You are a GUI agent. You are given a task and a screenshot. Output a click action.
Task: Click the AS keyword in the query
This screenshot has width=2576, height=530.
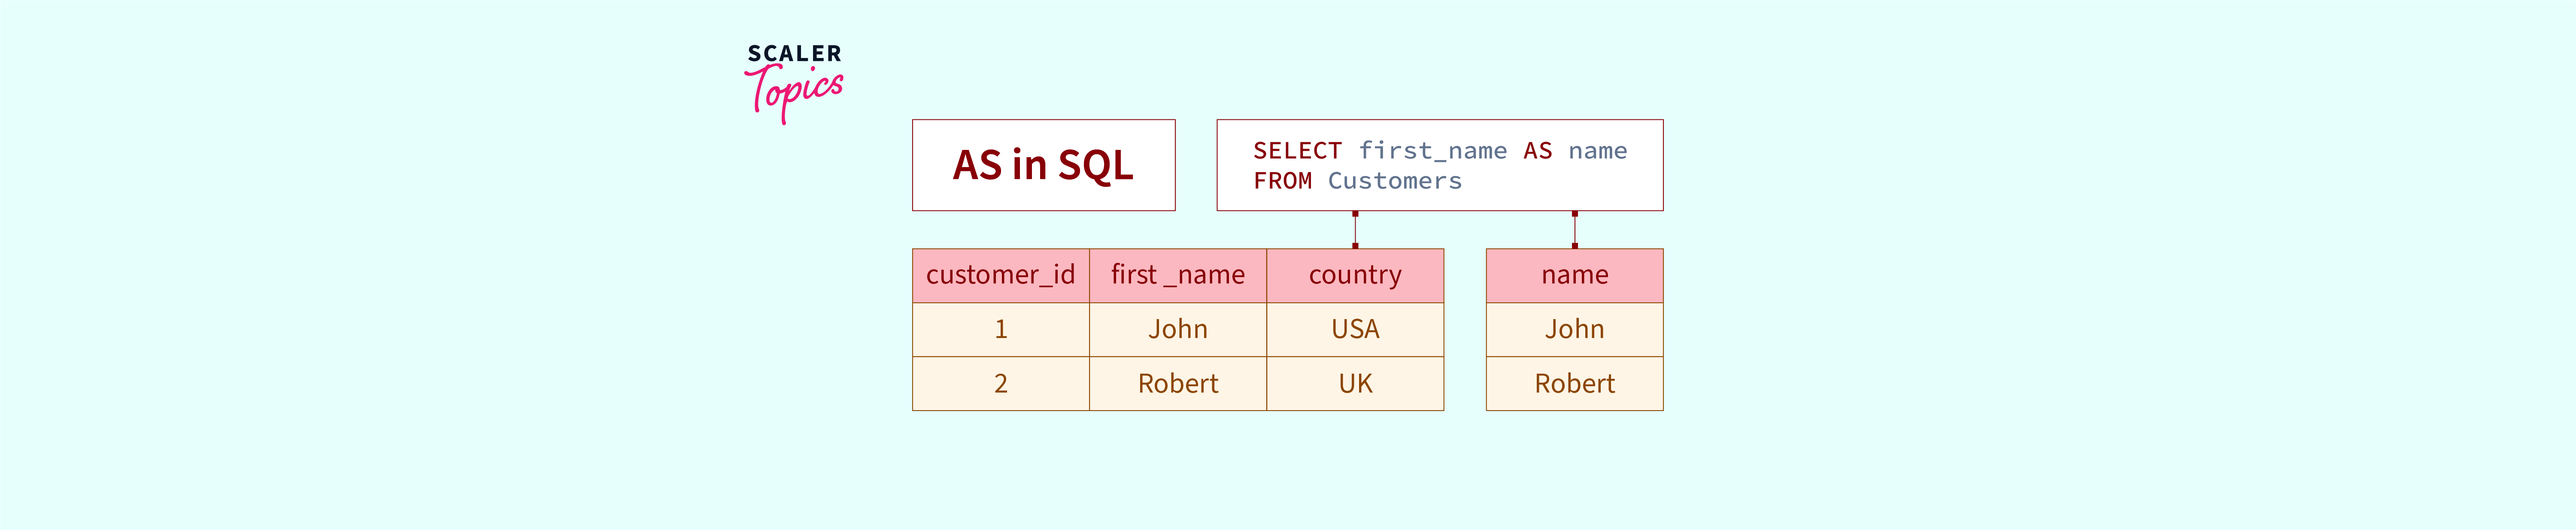pyautogui.click(x=1537, y=151)
